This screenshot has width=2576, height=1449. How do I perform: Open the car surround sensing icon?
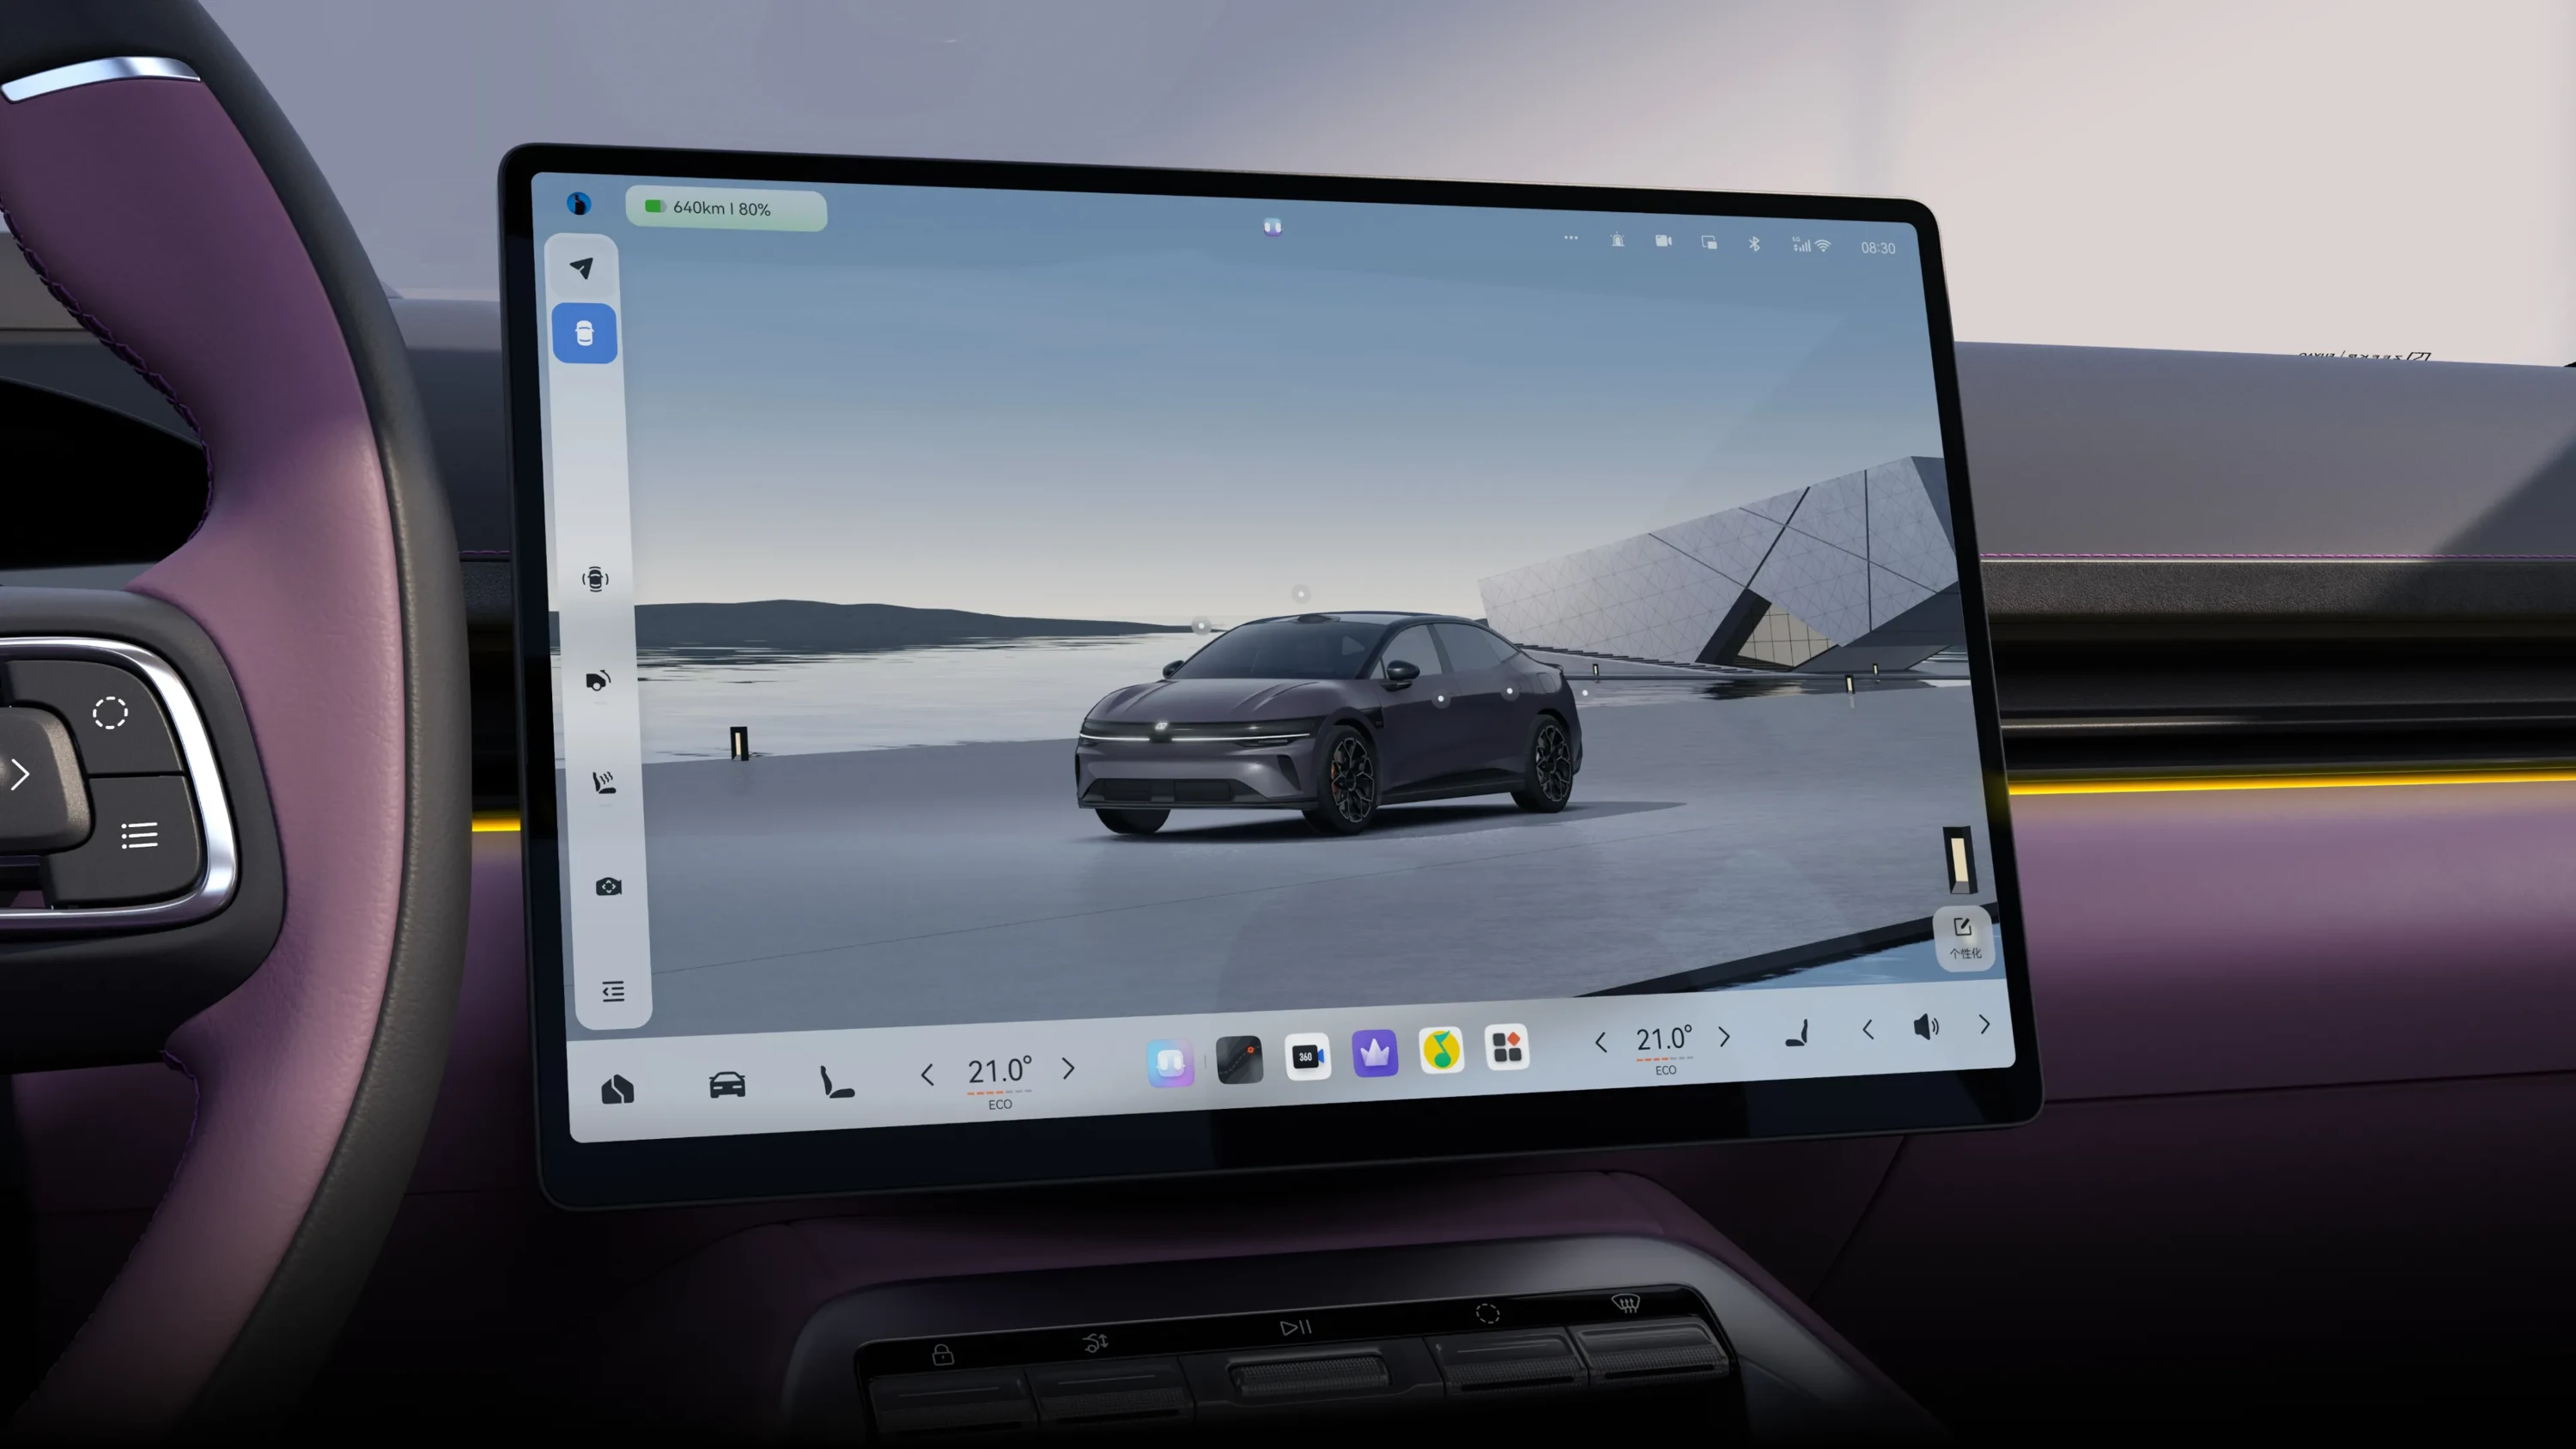pos(595,579)
